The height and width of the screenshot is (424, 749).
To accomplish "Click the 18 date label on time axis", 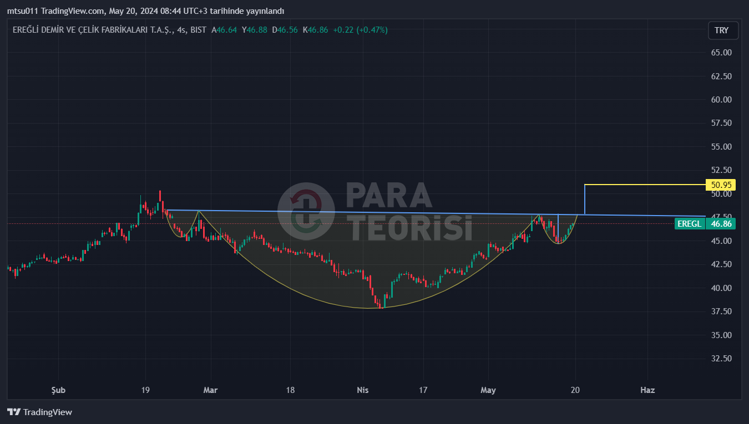I will pos(290,390).
